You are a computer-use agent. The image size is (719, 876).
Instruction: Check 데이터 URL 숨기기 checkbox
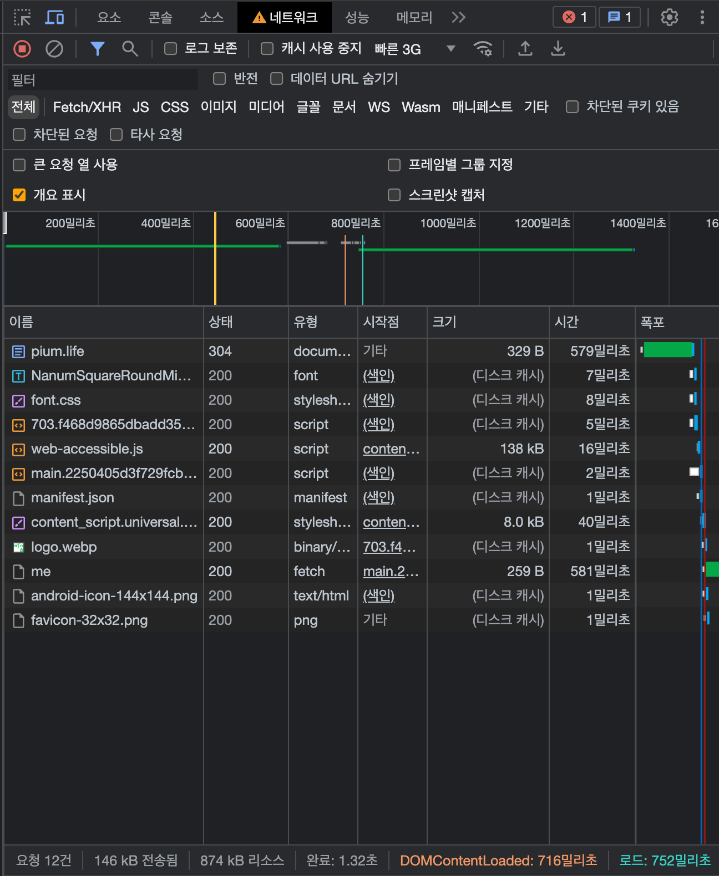click(277, 79)
